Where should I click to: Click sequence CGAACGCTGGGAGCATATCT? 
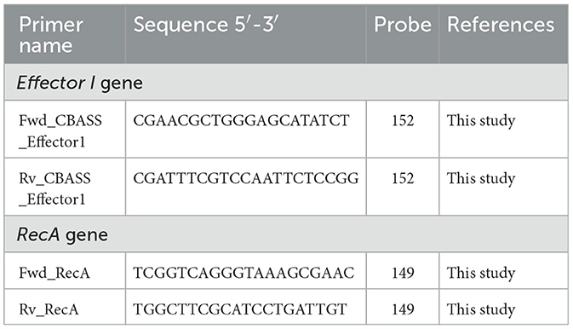coord(241,120)
